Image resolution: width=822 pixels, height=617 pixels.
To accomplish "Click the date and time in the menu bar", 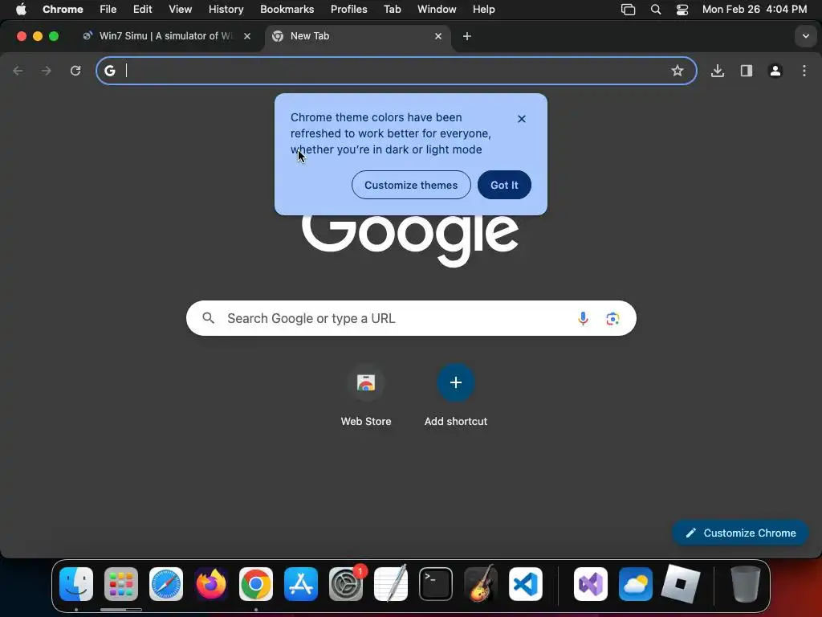I will 755,10.
